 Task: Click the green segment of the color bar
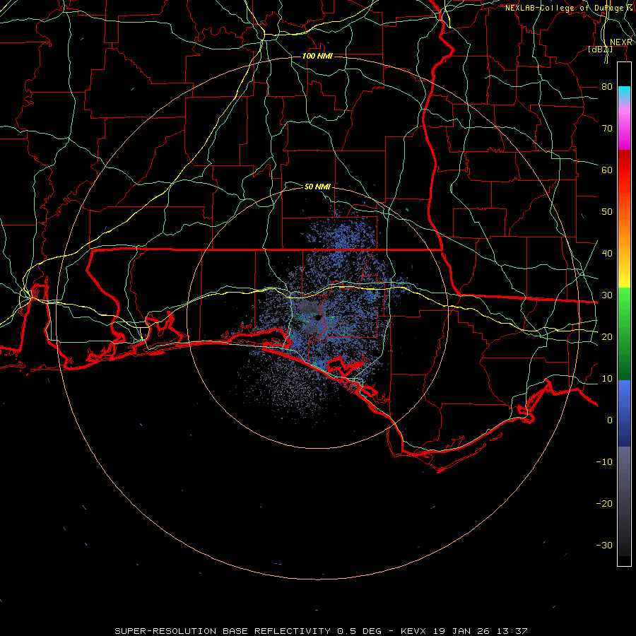(x=624, y=334)
